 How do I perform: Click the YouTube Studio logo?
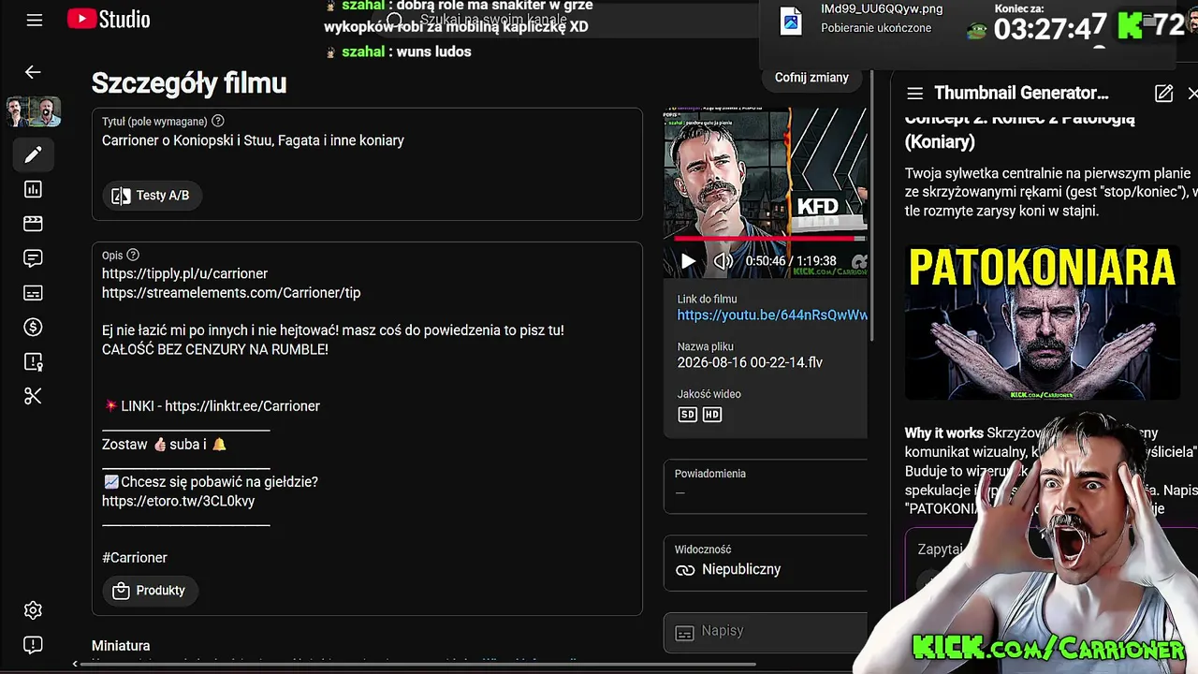109,20
